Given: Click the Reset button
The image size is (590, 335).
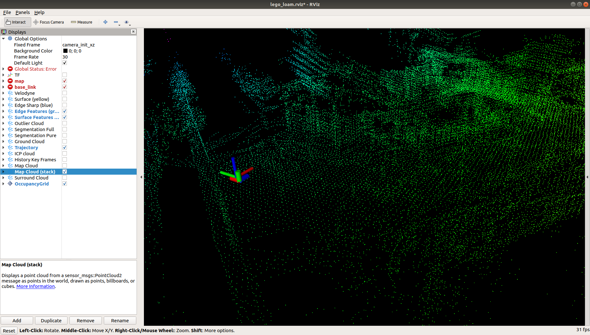Looking at the screenshot, I should point(9,331).
